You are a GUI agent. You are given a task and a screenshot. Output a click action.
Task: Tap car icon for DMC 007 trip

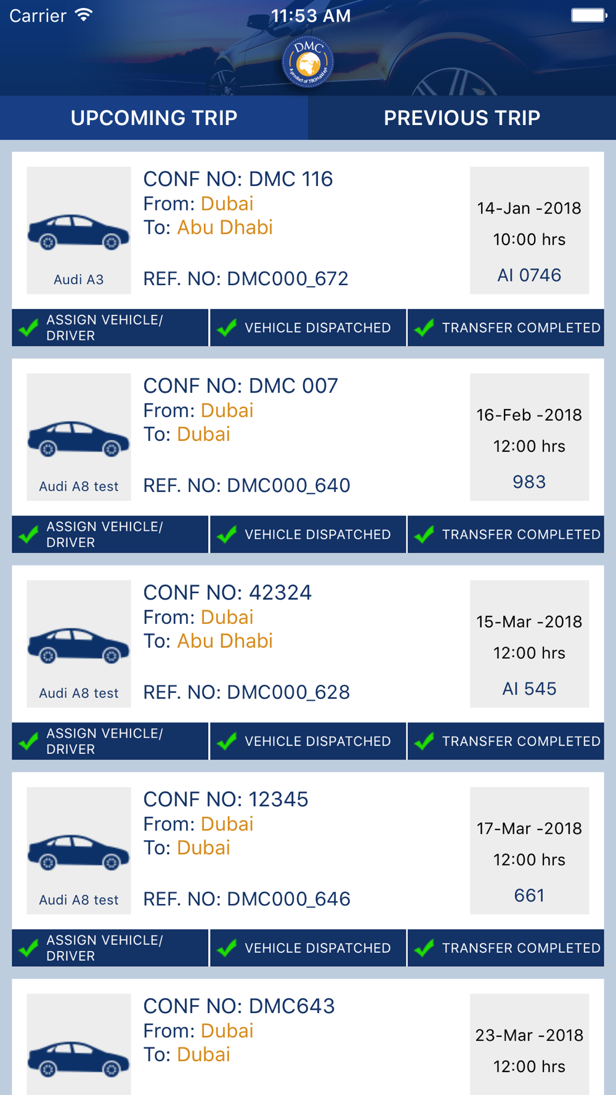tap(79, 438)
